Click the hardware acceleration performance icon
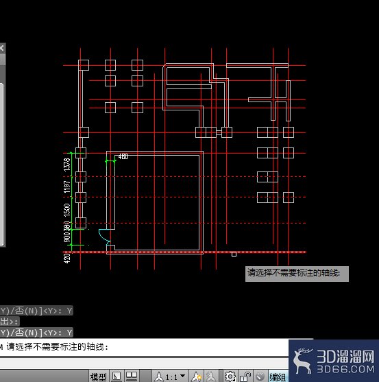Viewport: 379px width, 382px height. [x=260, y=377]
